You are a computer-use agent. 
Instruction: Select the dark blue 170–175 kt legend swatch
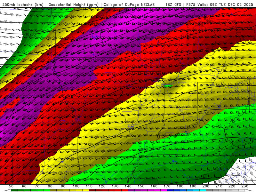(x=170, y=190)
